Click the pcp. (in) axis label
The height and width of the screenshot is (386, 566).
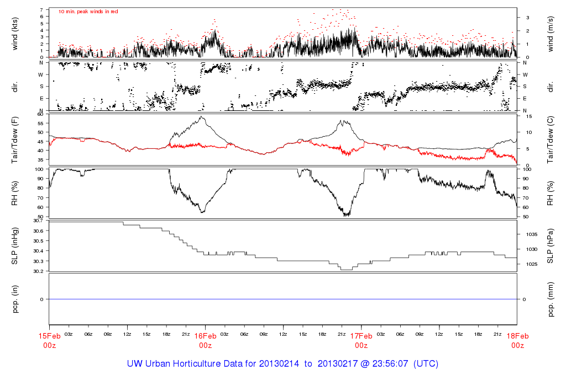tap(15, 299)
